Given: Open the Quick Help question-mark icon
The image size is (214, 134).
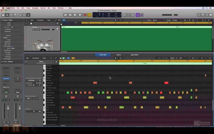Looking at the screenshot, I should click(x=11, y=15).
